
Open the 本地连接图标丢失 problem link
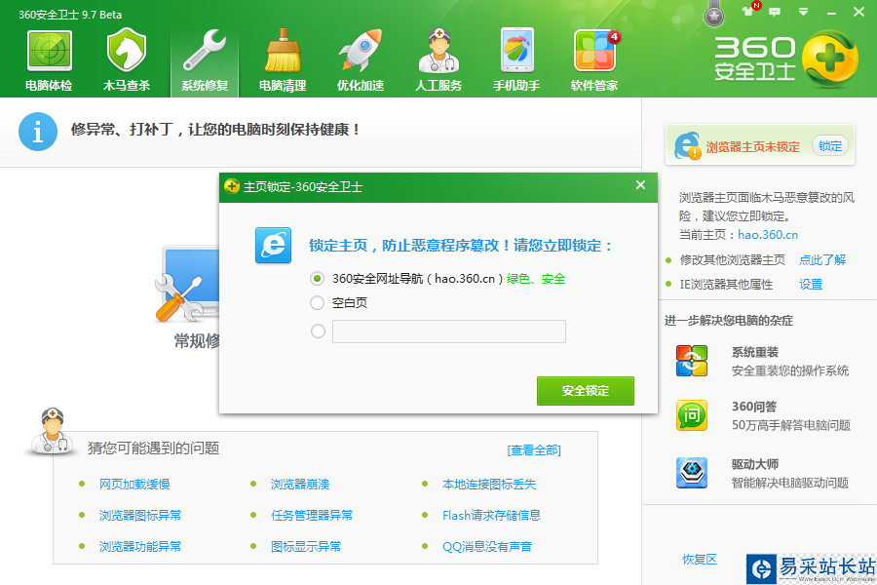pos(489,485)
